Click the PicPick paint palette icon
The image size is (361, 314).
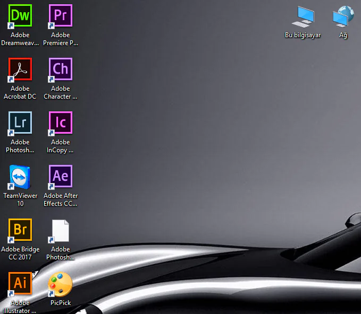coord(60,284)
